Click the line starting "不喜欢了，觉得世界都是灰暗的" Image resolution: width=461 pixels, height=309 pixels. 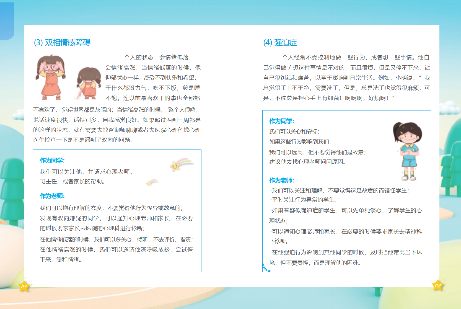tap(116, 110)
